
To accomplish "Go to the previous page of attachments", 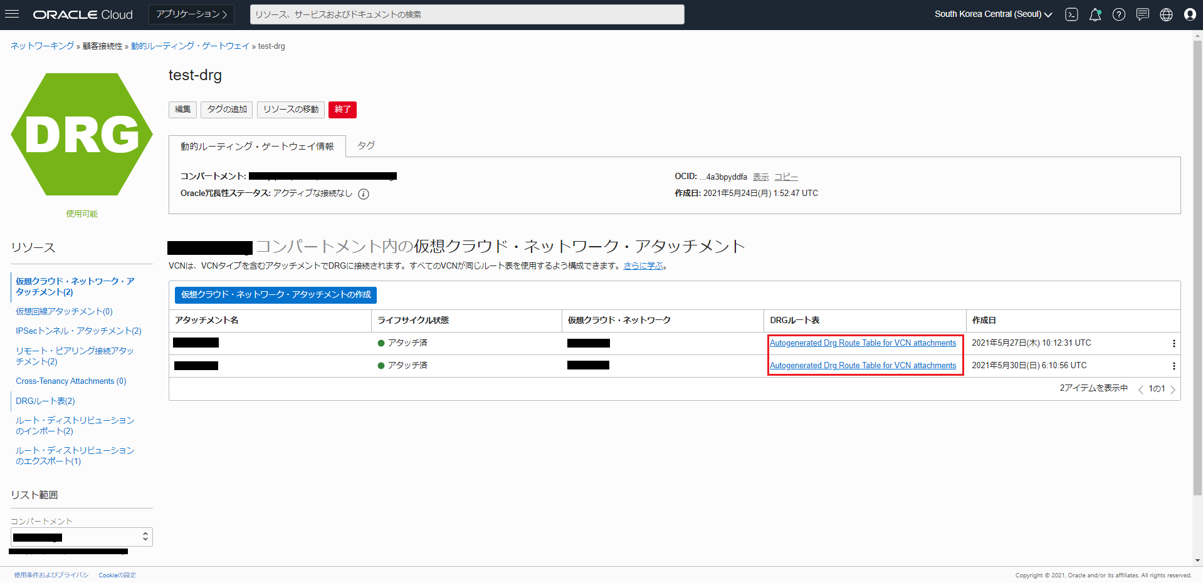I will [1140, 390].
